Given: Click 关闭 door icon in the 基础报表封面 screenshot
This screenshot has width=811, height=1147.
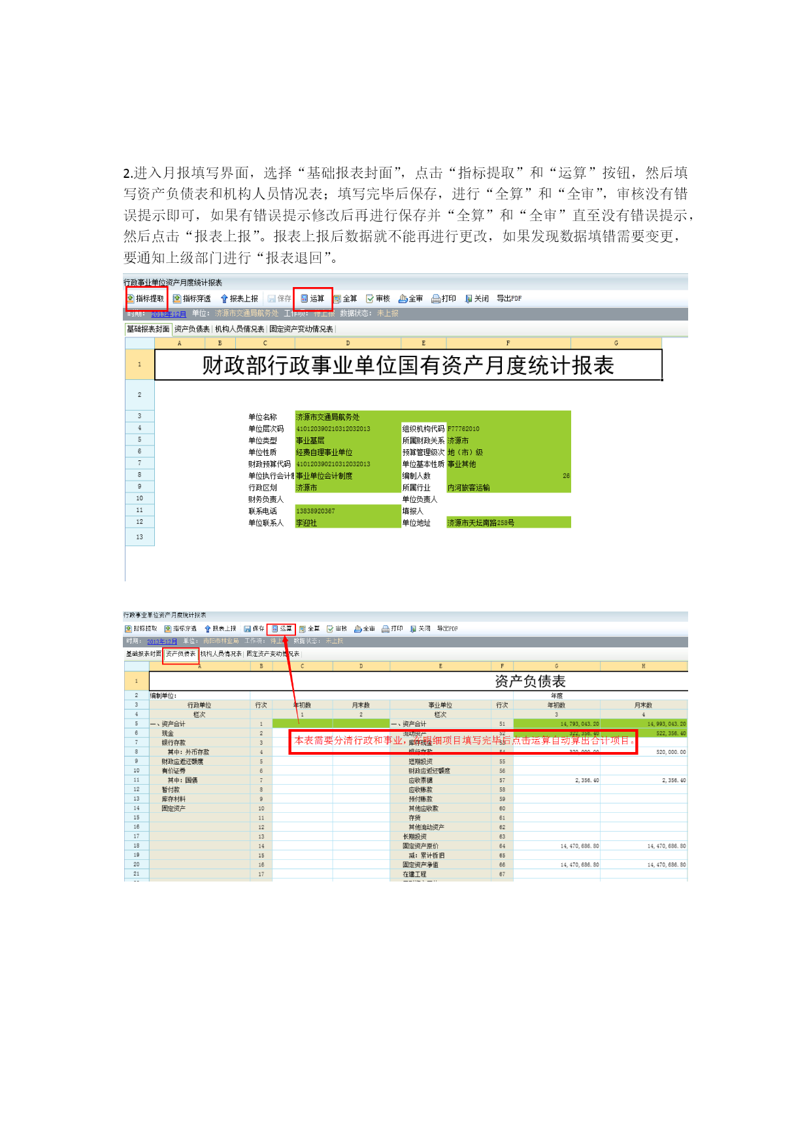Looking at the screenshot, I should pos(469,299).
